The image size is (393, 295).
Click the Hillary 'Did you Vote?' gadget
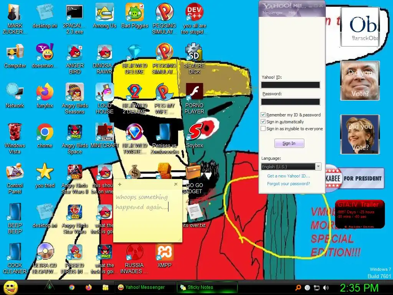click(360, 134)
